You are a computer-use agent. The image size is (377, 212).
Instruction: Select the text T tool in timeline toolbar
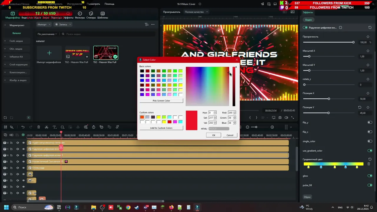pos(54,127)
